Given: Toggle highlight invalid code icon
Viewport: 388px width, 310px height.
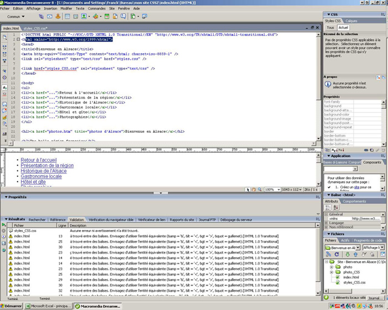Looking at the screenshot, I should pos(4,94).
